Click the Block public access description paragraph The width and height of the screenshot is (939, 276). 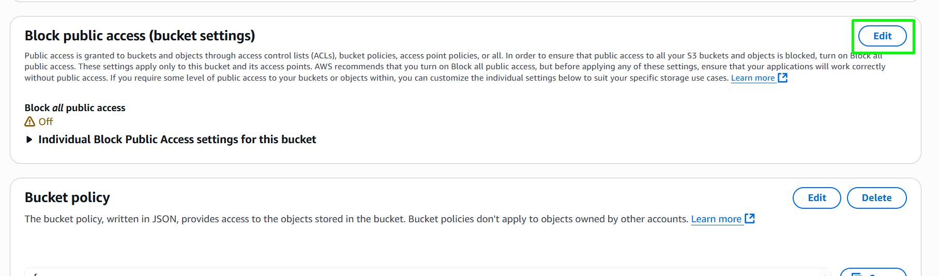pyautogui.click(x=455, y=67)
